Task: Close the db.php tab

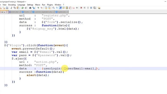Action: 30,12
